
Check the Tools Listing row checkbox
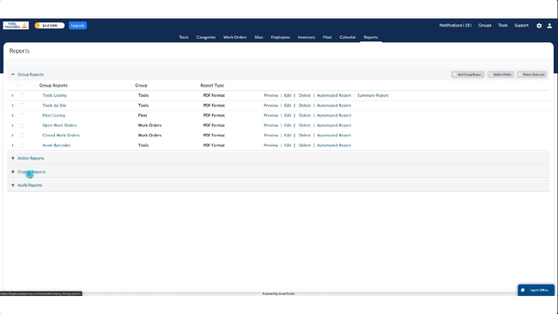click(22, 95)
